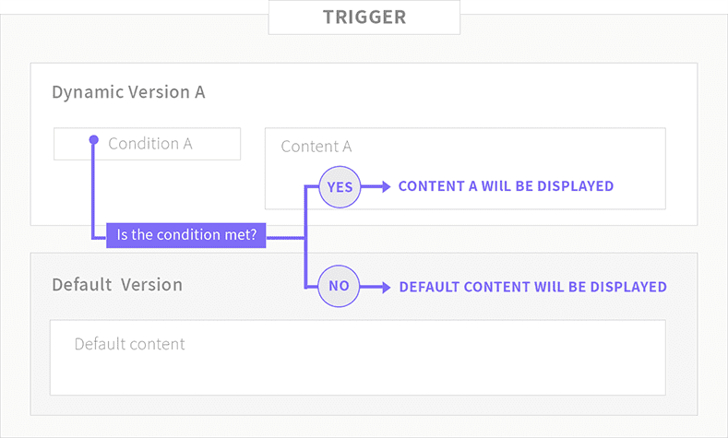This screenshot has height=438, width=728.
Task: Click the arrowhead right of YES
Action: pos(385,186)
